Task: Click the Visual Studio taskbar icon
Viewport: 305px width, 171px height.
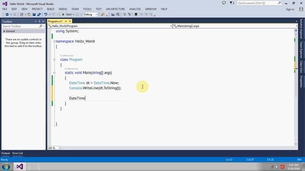Action: pyautogui.click(x=20, y=167)
